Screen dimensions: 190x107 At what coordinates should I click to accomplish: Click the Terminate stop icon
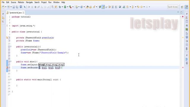[35, 7]
